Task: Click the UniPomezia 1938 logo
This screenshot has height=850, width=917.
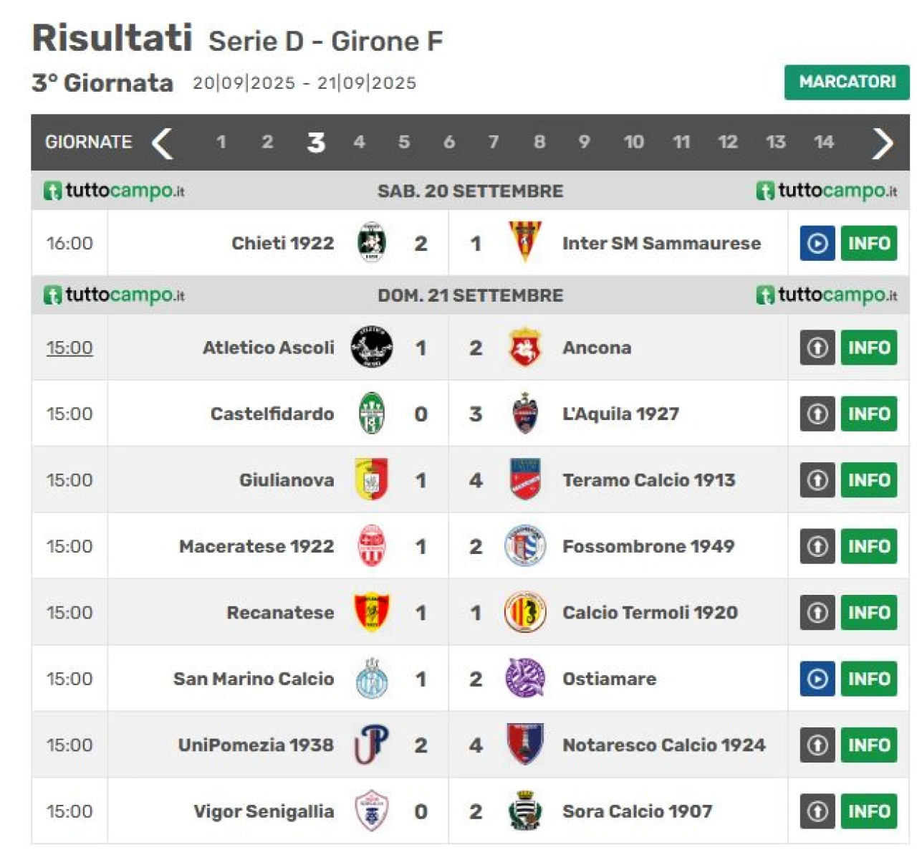Action: 372,745
